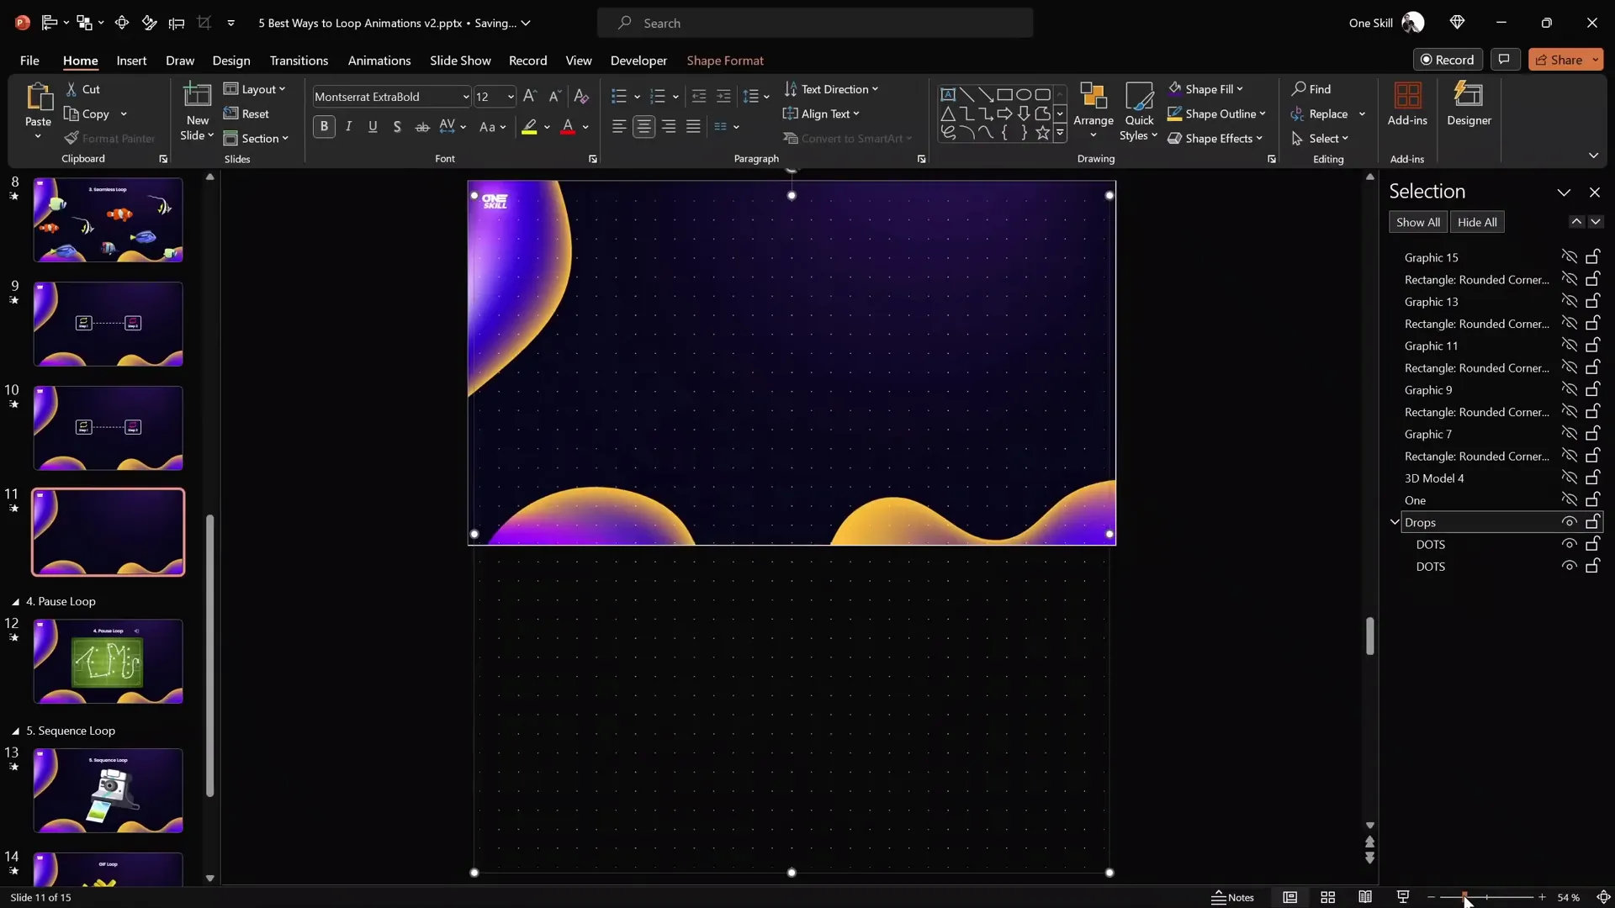Justify text alignment

(x=693, y=126)
